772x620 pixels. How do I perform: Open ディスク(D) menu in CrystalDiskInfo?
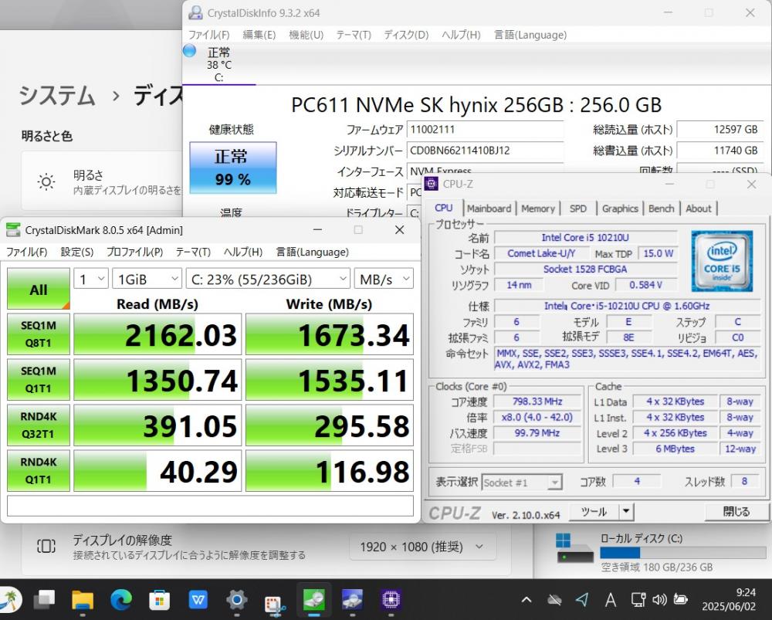[406, 35]
